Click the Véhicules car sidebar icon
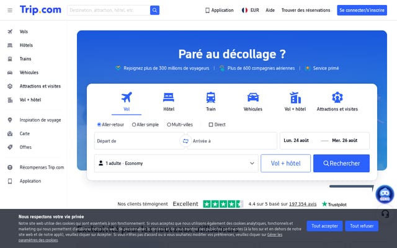The image size is (397, 248). (x=10, y=73)
